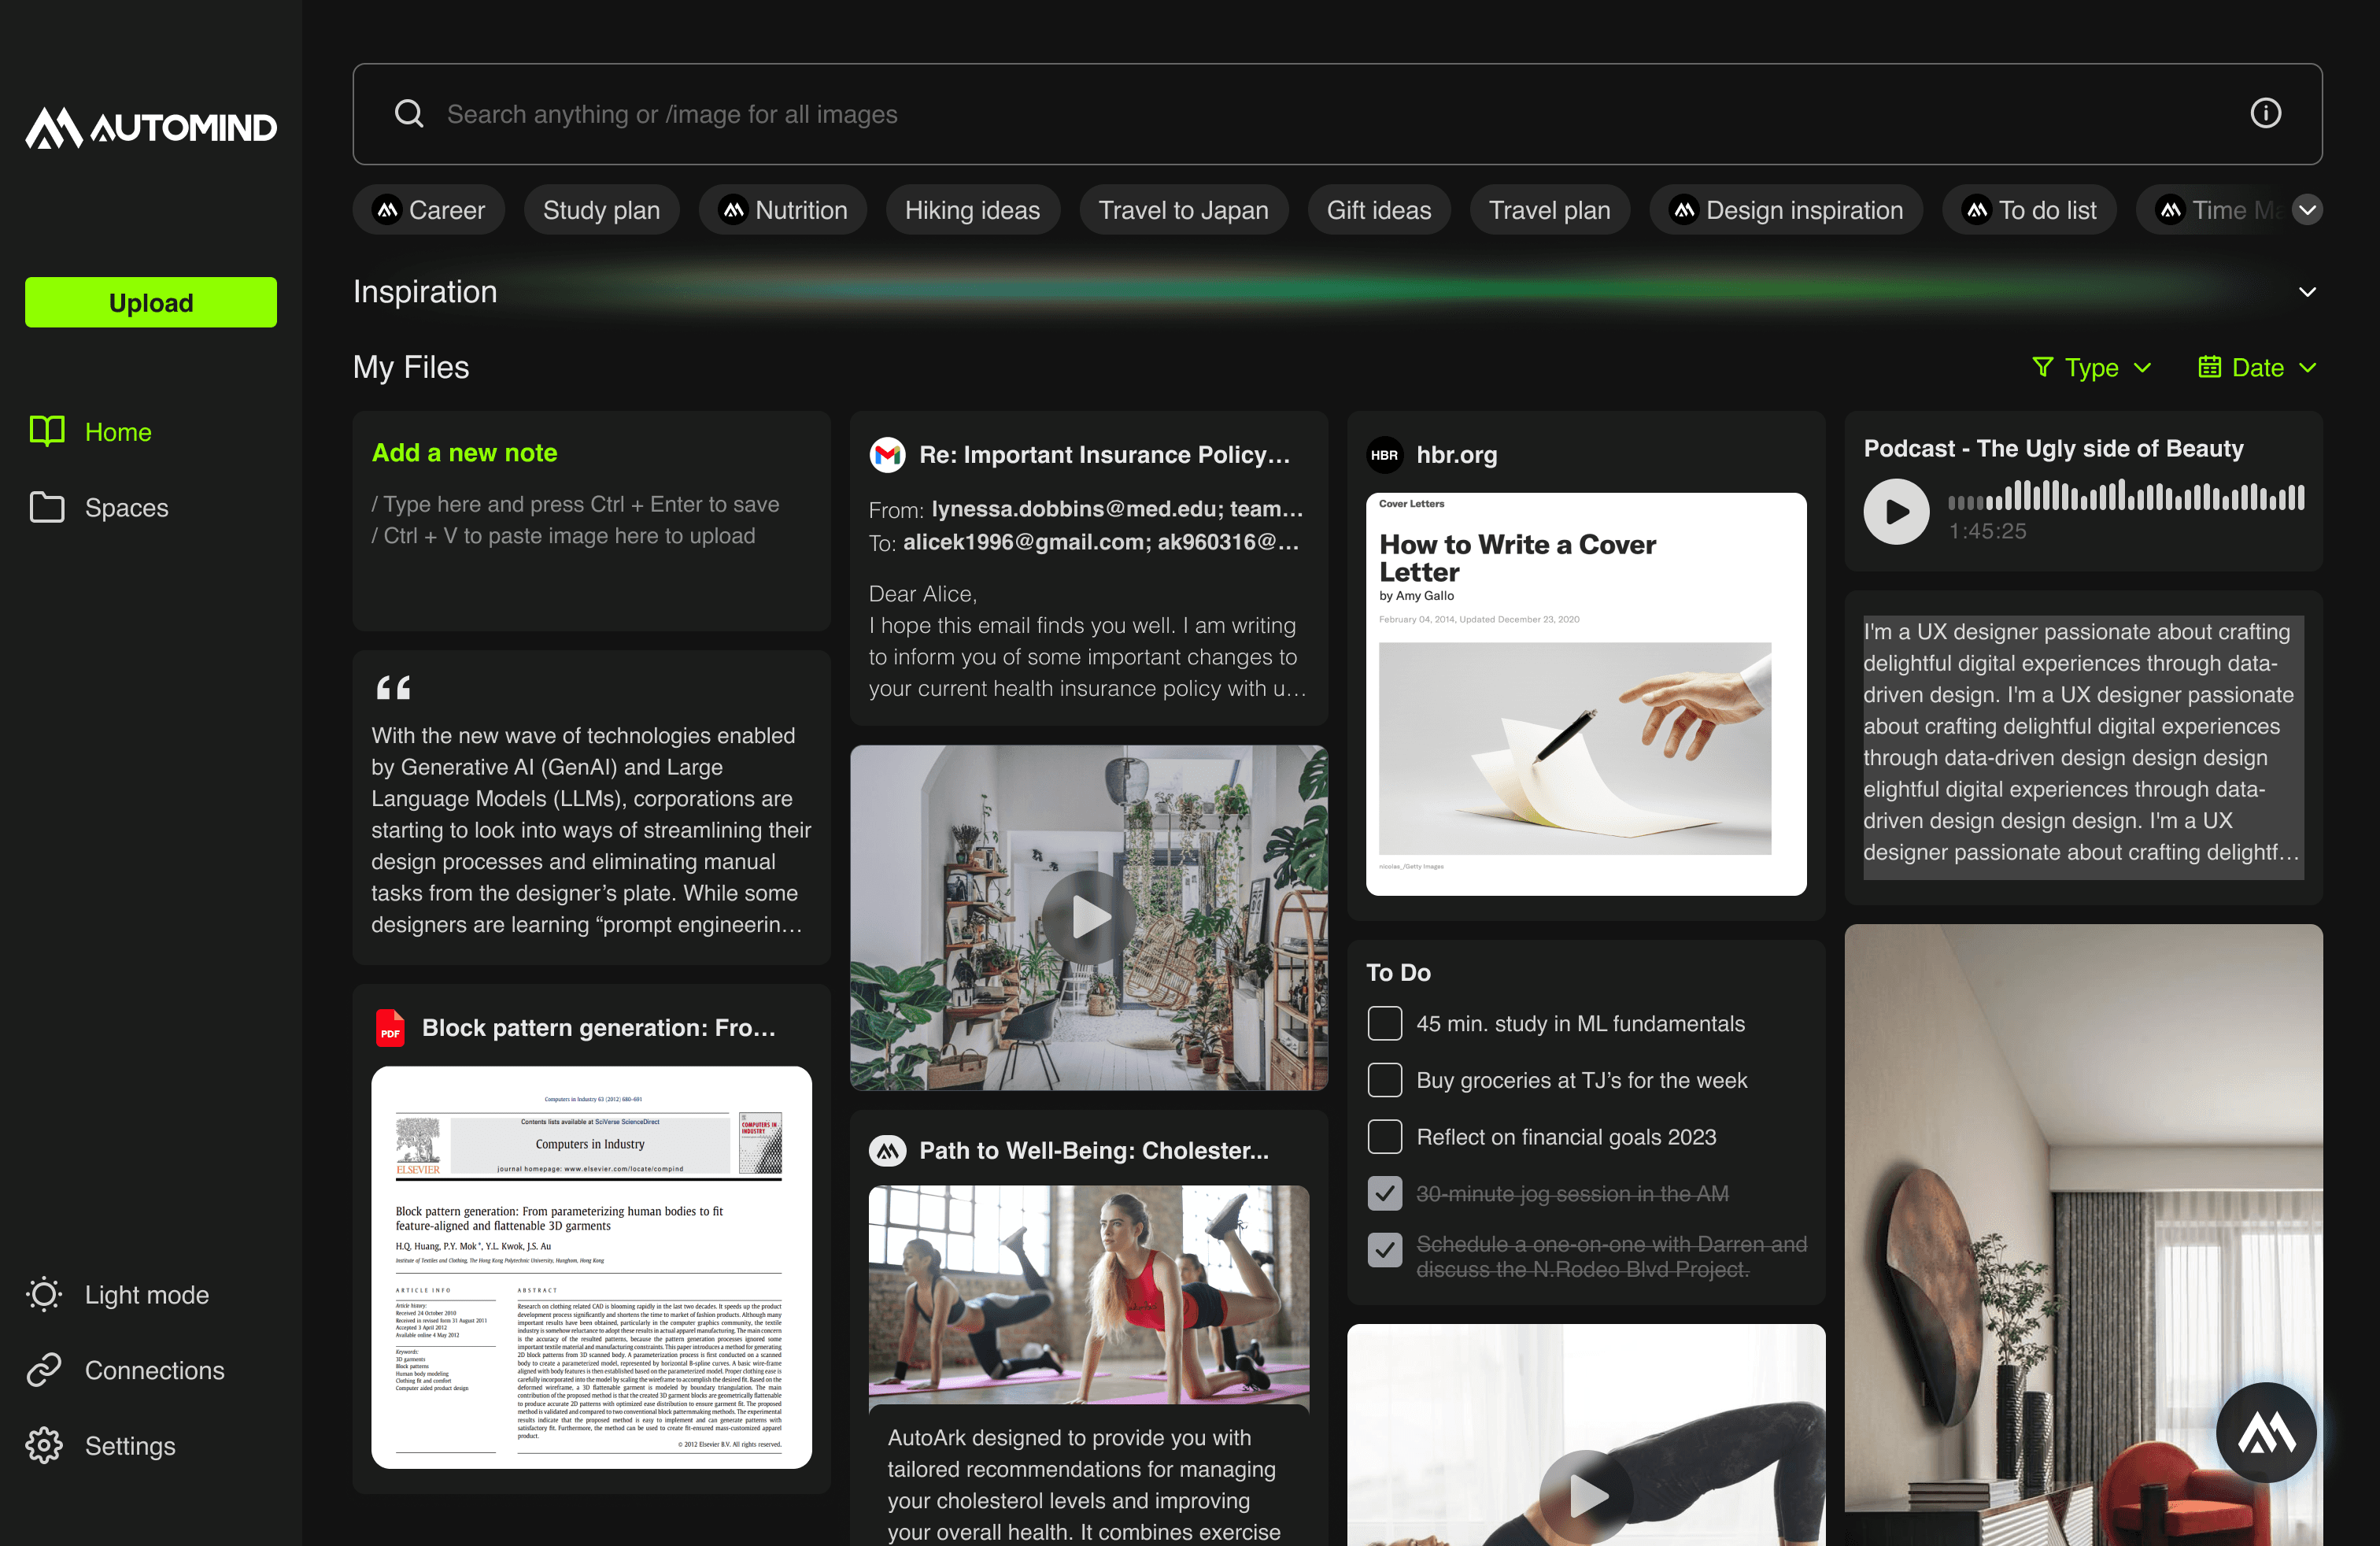Open Spaces in the sidebar
The width and height of the screenshot is (2380, 1546).
[x=126, y=507]
